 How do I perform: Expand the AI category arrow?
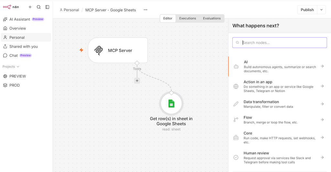pyautogui.click(x=322, y=66)
